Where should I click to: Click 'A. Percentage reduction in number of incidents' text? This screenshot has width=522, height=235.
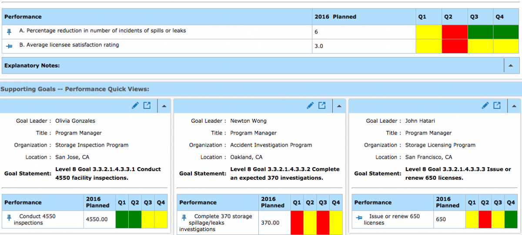coord(103,31)
